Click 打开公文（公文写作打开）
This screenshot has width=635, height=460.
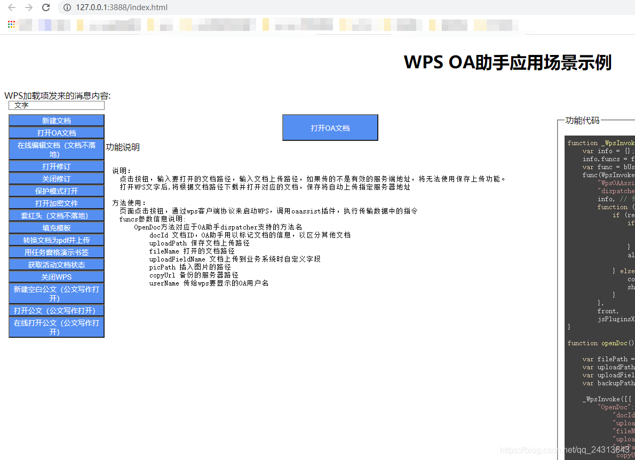pos(57,310)
